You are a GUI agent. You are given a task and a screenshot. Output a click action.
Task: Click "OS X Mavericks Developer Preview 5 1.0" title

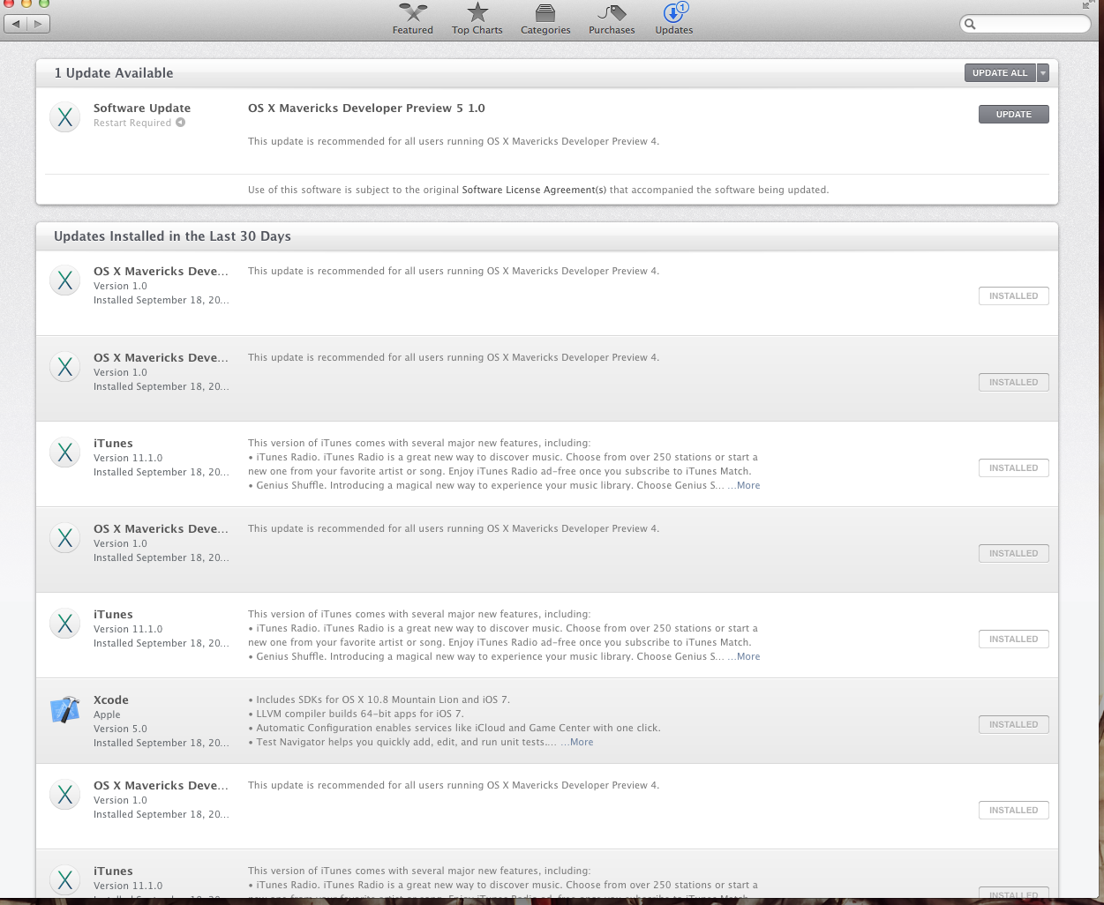click(x=366, y=108)
